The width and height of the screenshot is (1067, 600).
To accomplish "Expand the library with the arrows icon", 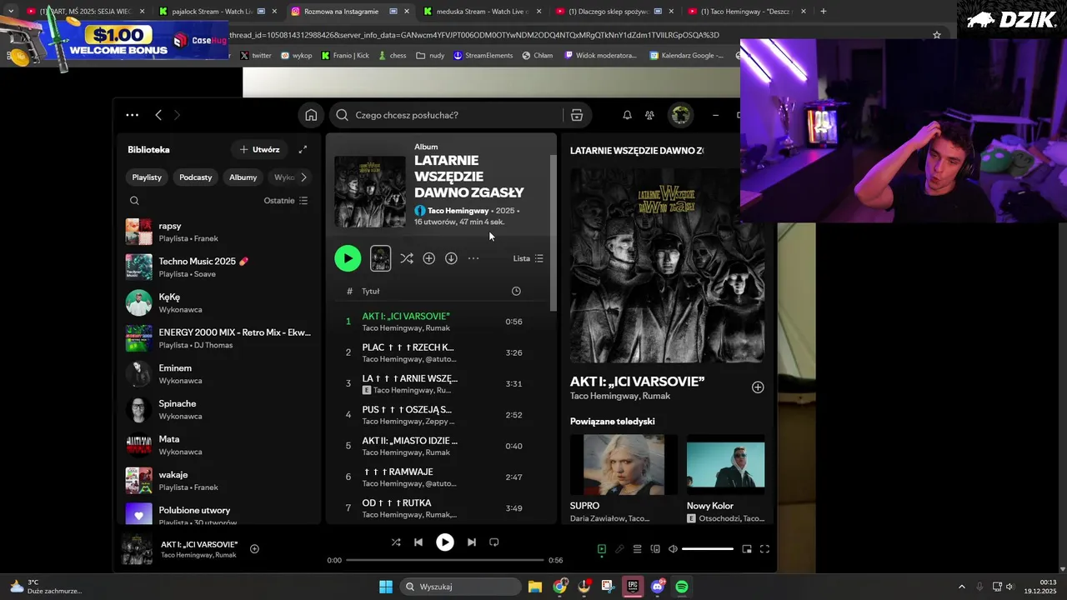I will point(303,149).
